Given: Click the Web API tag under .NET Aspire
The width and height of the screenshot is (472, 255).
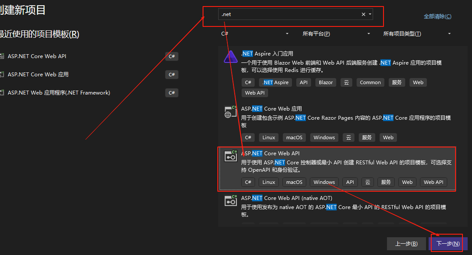Looking at the screenshot, I should pyautogui.click(x=255, y=93).
